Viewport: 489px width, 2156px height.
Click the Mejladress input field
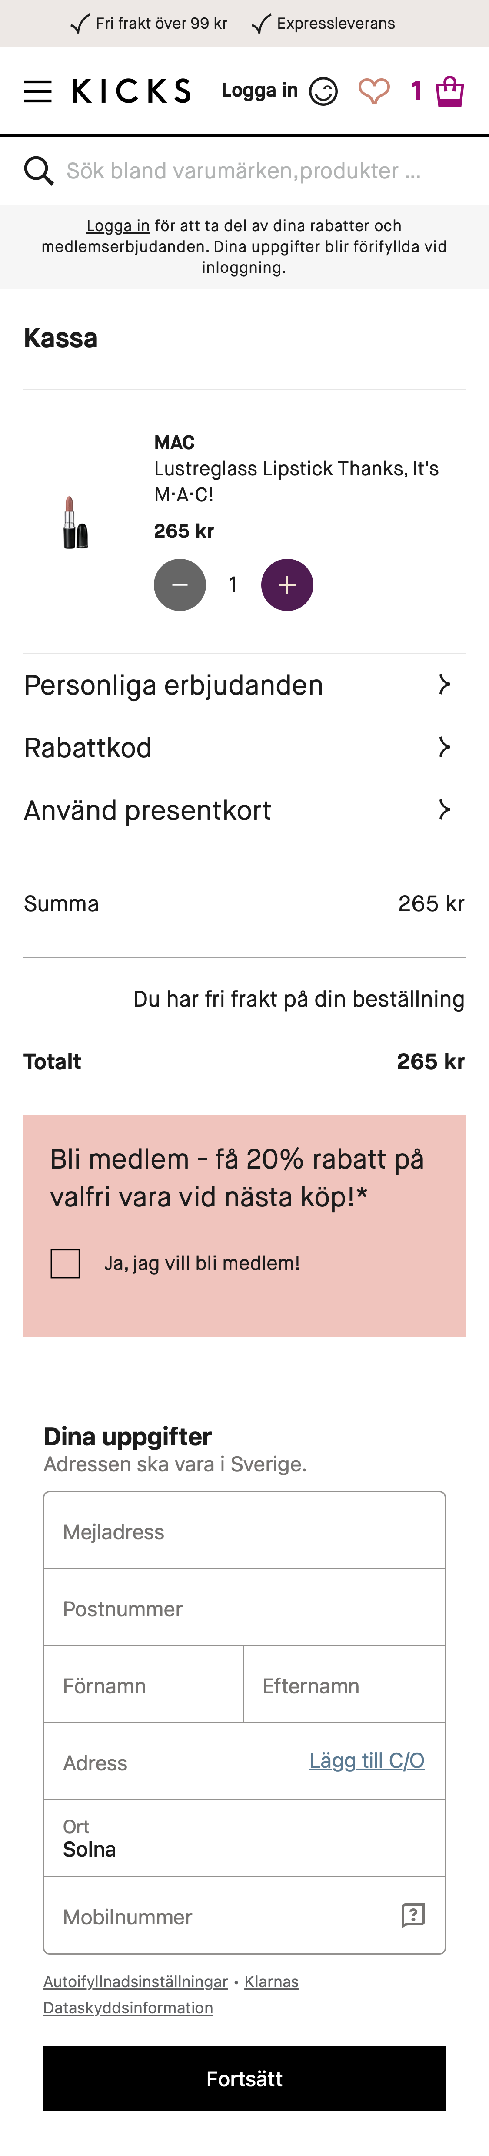pos(244,1531)
